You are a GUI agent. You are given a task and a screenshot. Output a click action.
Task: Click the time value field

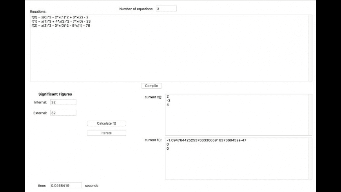[65, 185]
